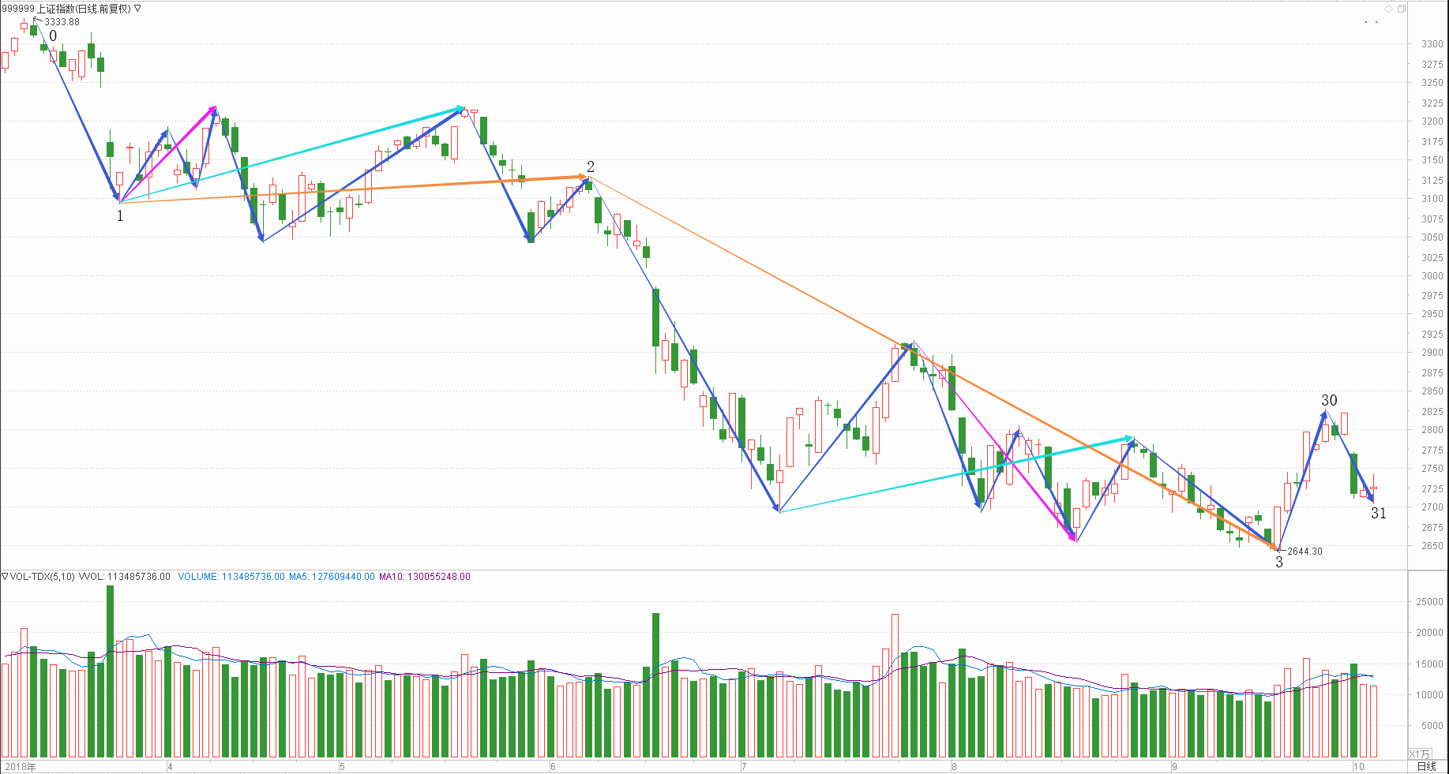Click wave label 2 on the chart
Screen dimensions: 1449x774
591,166
